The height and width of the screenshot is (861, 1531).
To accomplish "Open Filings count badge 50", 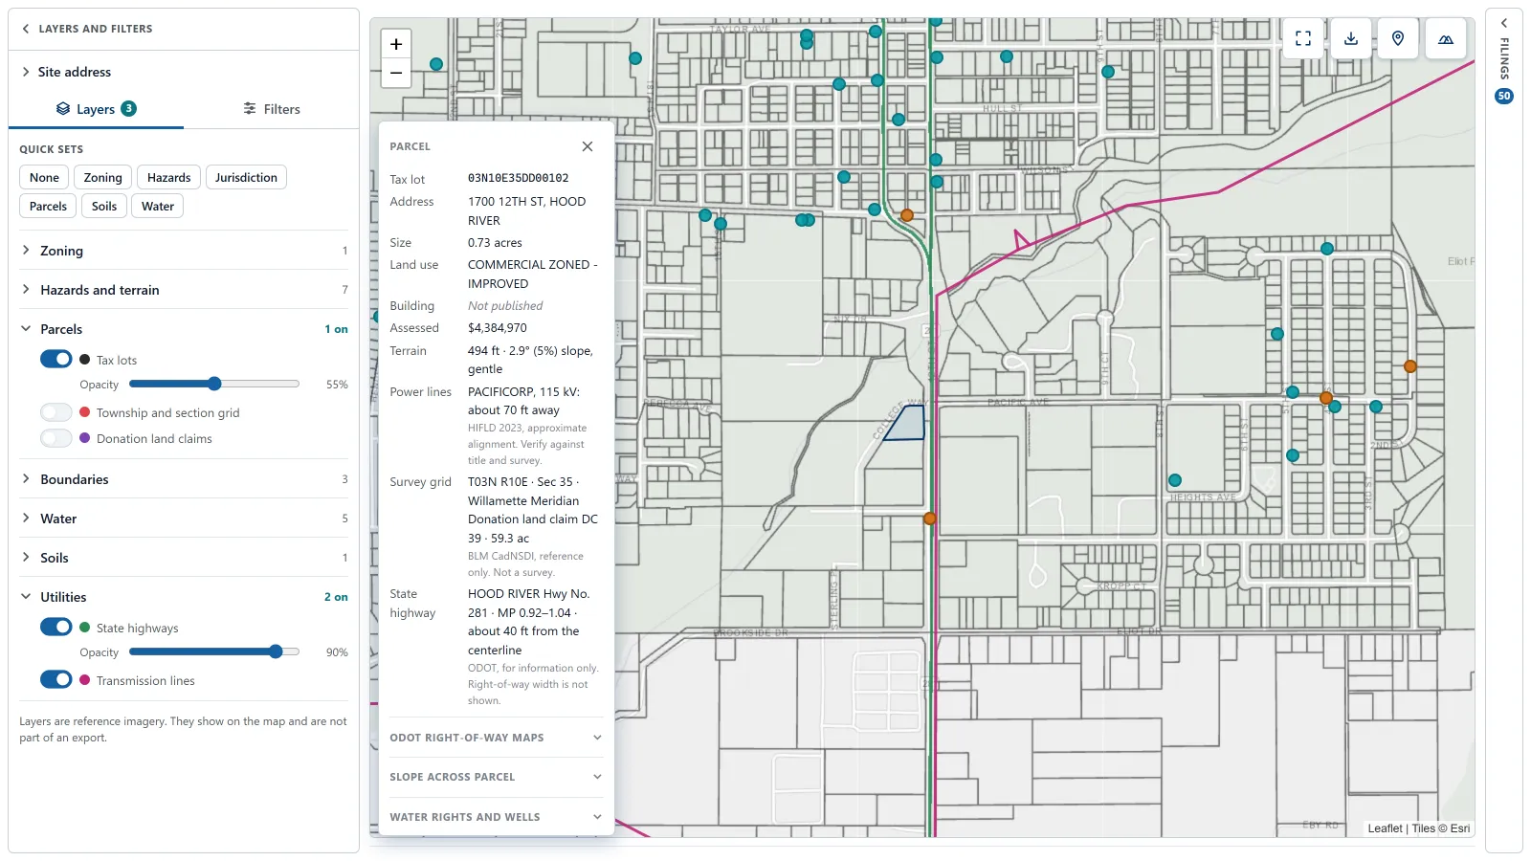I will tap(1504, 96).
